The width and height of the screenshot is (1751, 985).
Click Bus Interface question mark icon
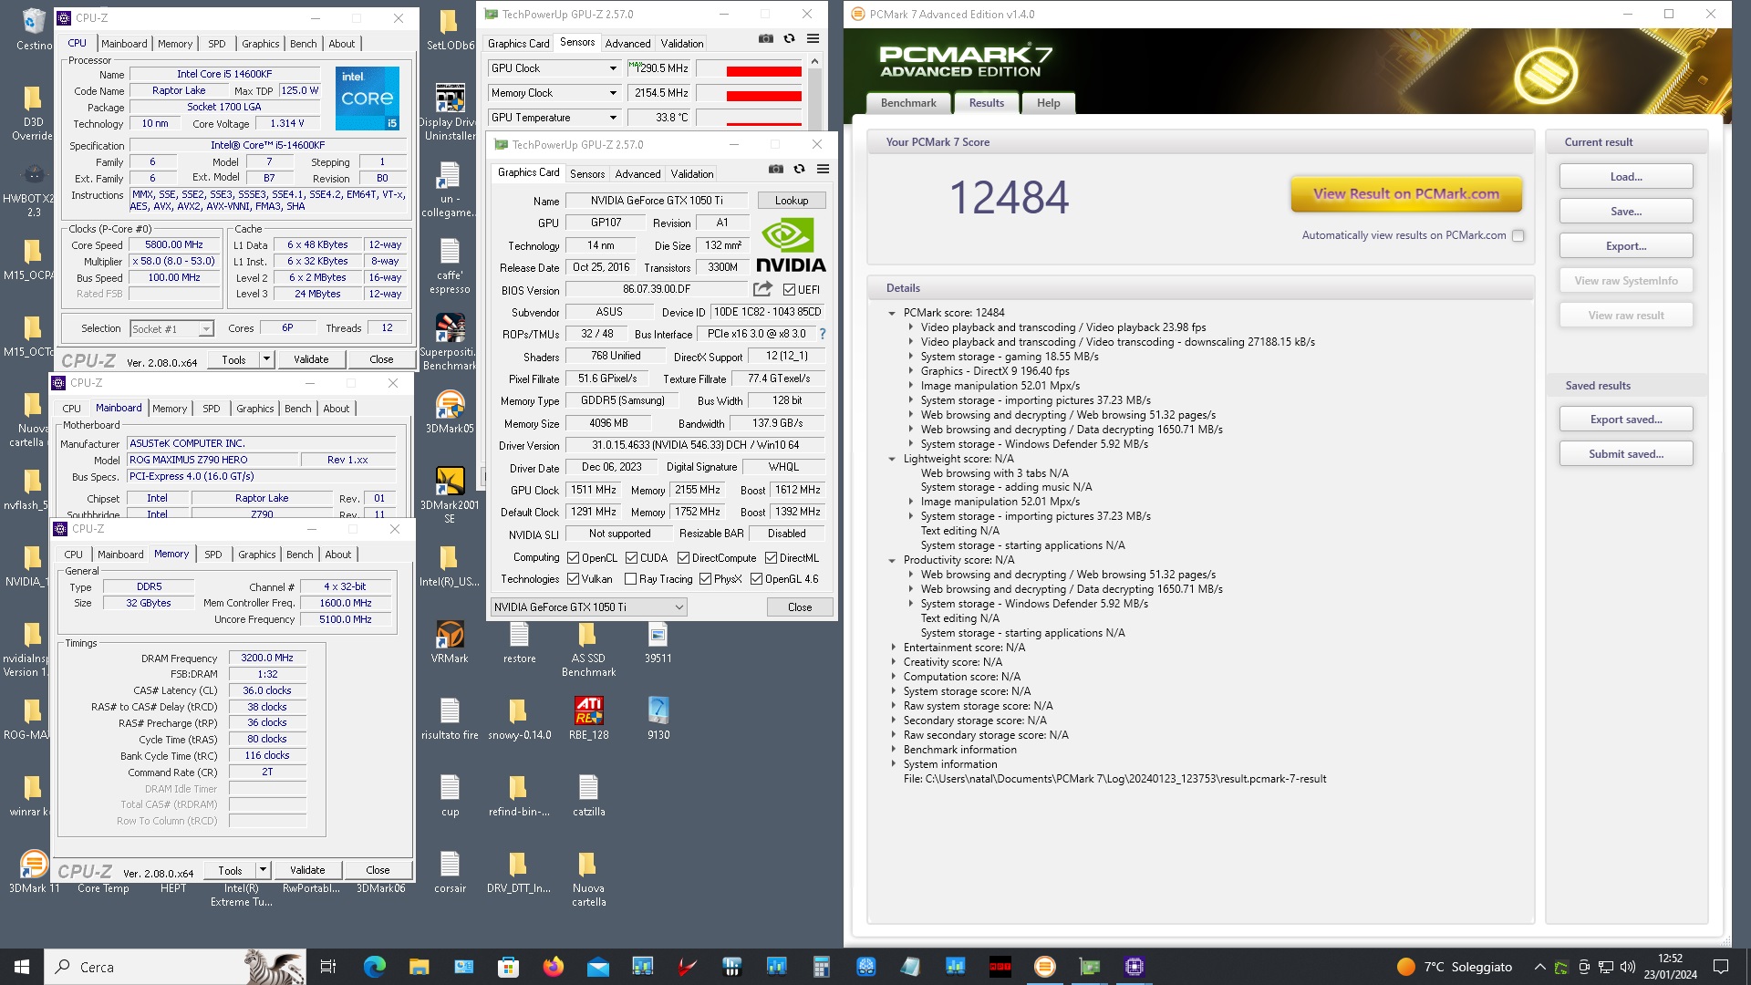(x=822, y=334)
